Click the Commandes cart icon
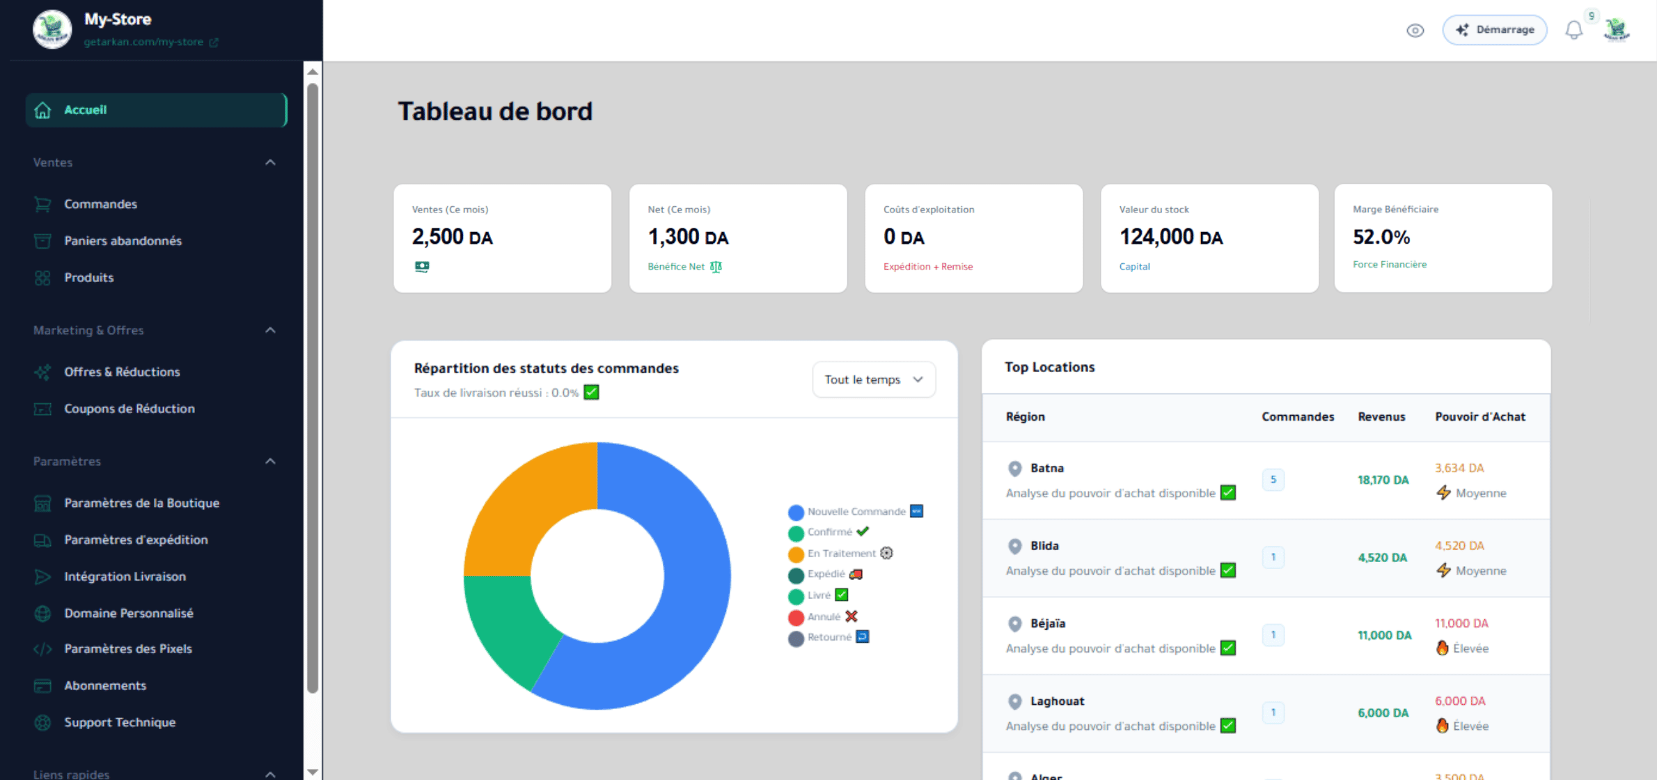Image resolution: width=1657 pixels, height=780 pixels. coord(42,204)
